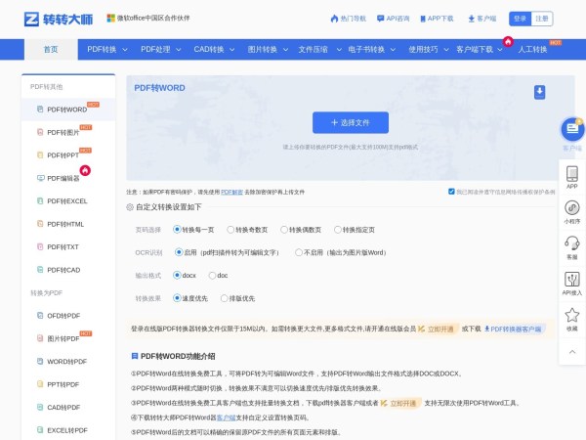Select 排版优先 conversion effect
Screen dimensions: 586x440
coord(224,298)
